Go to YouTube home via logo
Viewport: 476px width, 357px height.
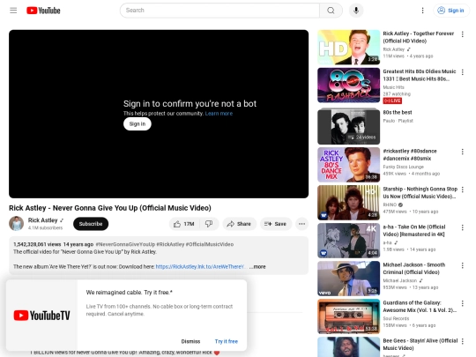coord(43,11)
